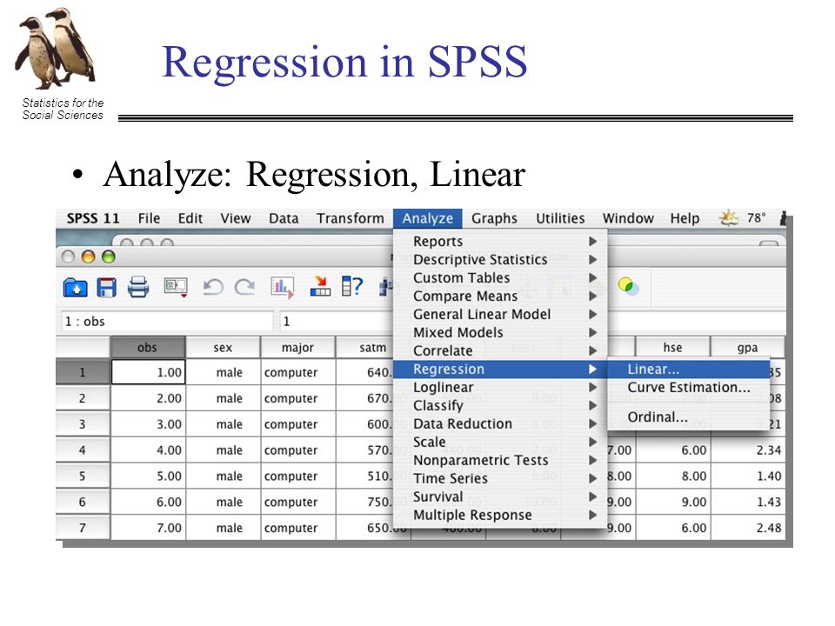Select Regression in Analyze menu

click(x=500, y=369)
